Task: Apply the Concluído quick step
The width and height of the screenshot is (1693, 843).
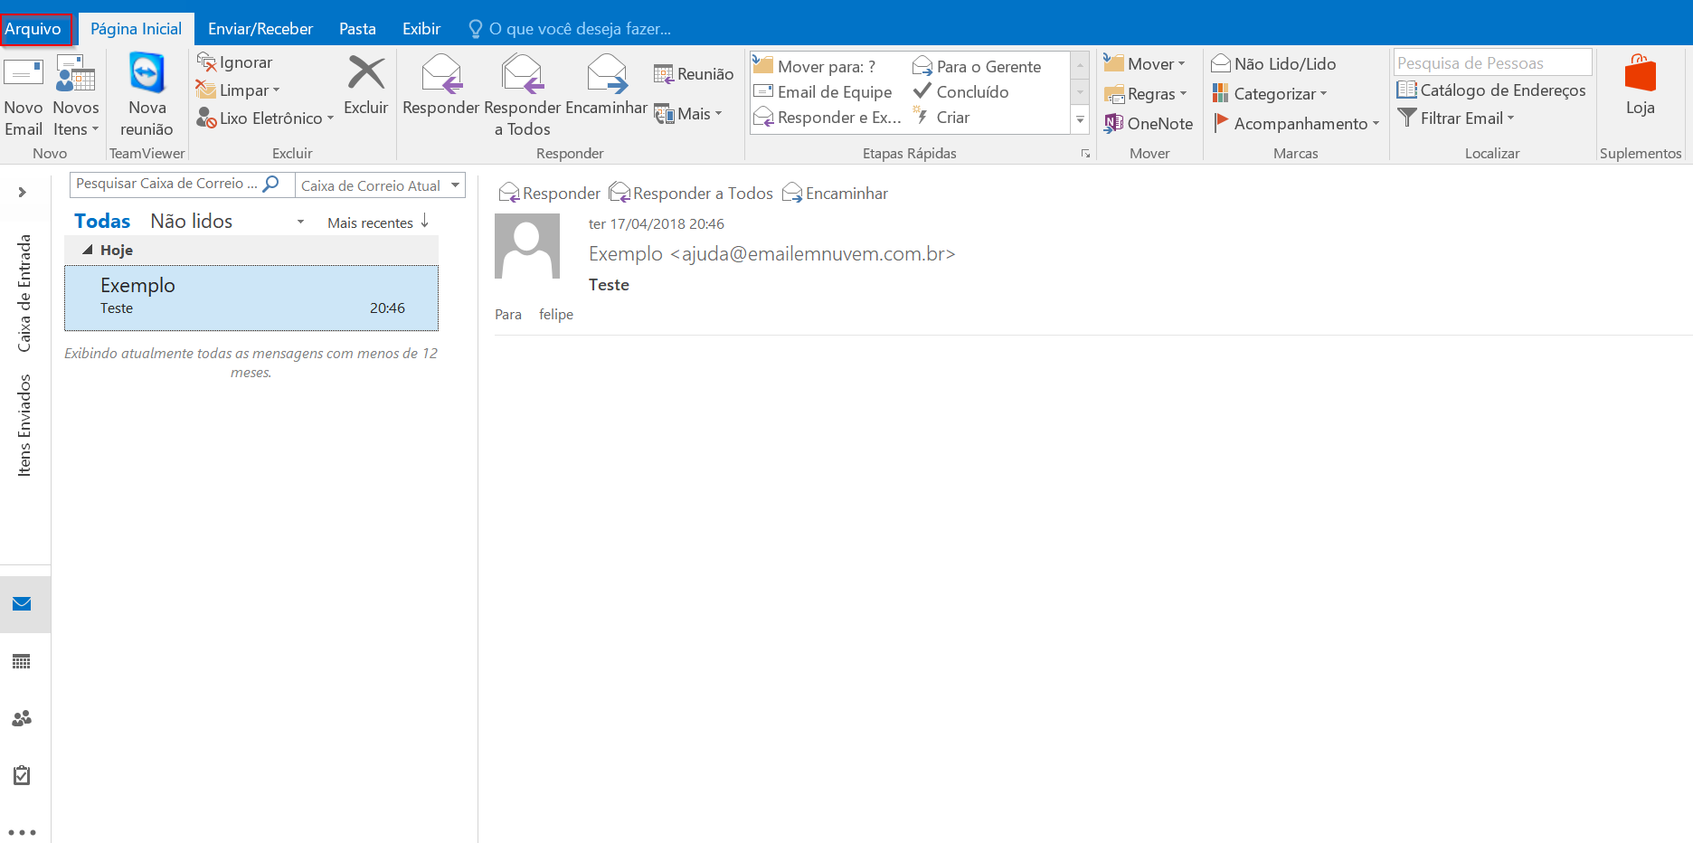Action: tap(960, 91)
